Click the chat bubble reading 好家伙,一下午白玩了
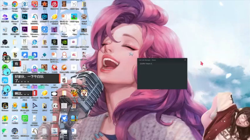This screenshot has height=140, width=250. [36, 79]
